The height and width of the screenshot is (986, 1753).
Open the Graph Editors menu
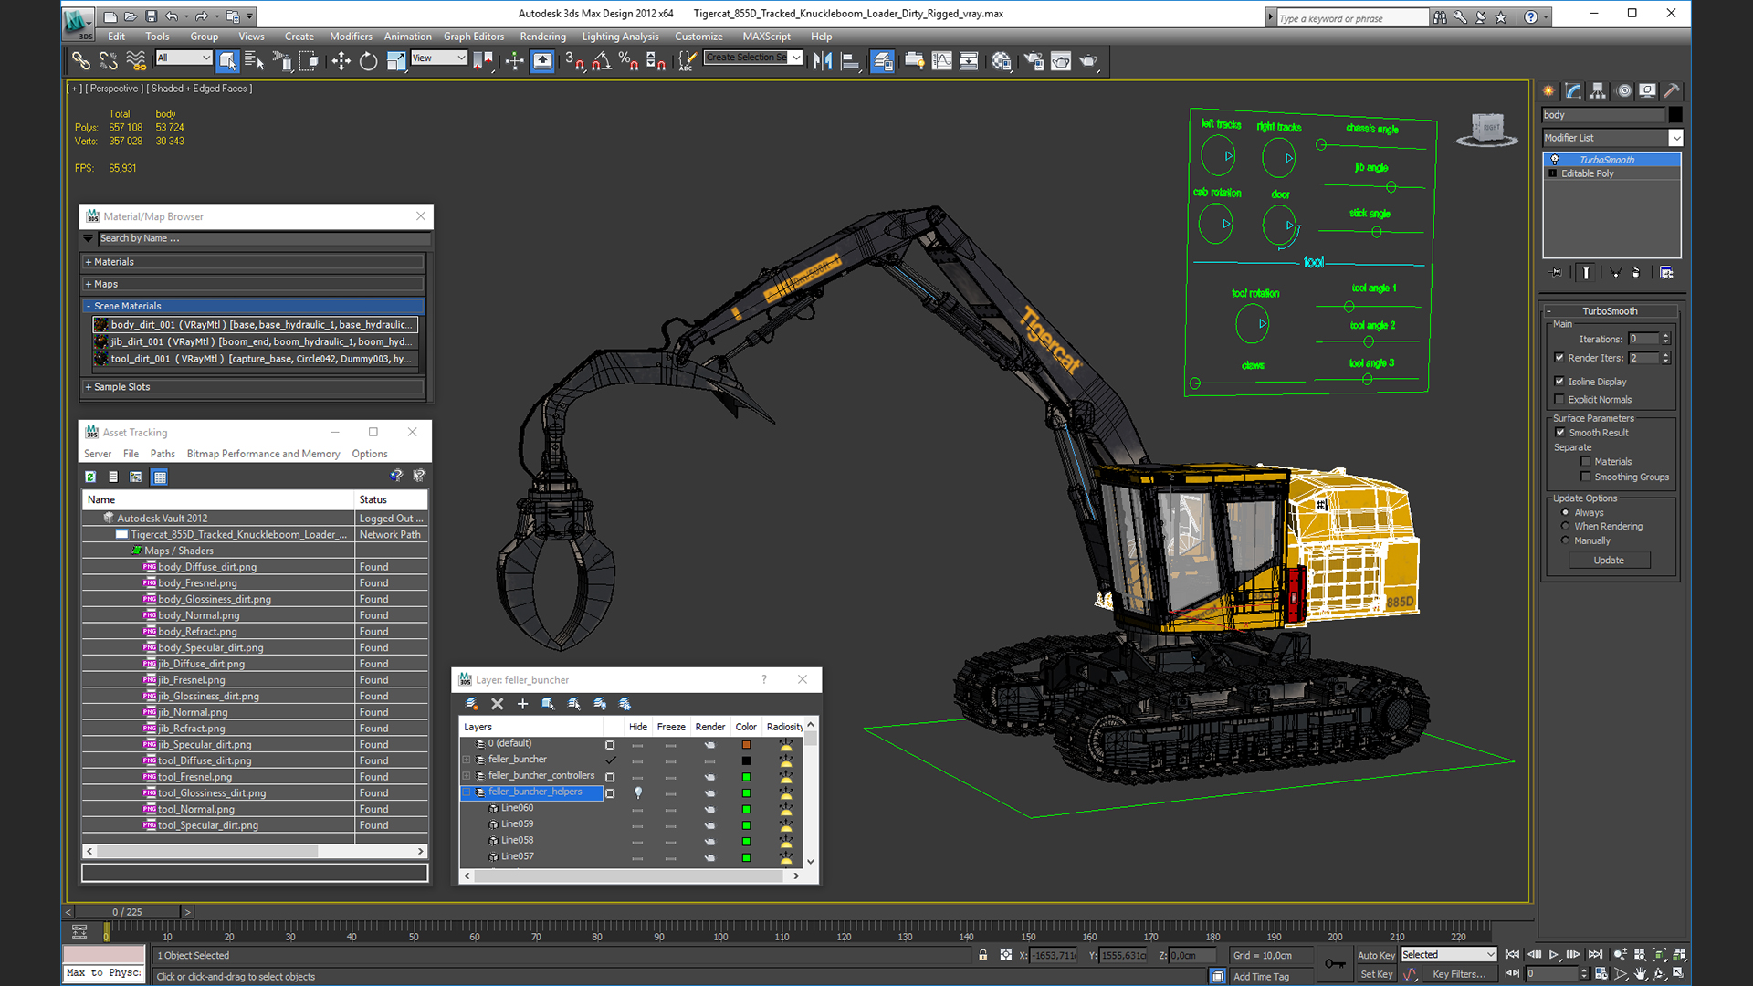click(474, 37)
